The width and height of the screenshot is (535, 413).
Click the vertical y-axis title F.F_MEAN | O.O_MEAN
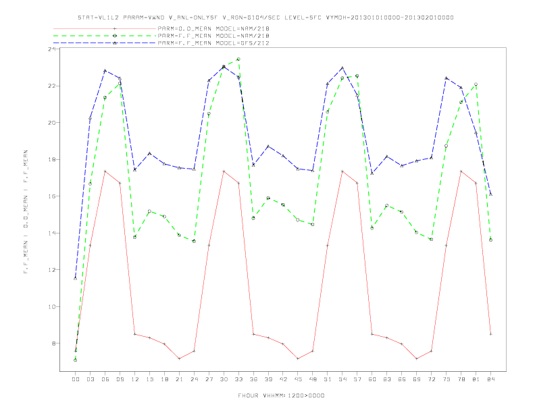pos(26,212)
